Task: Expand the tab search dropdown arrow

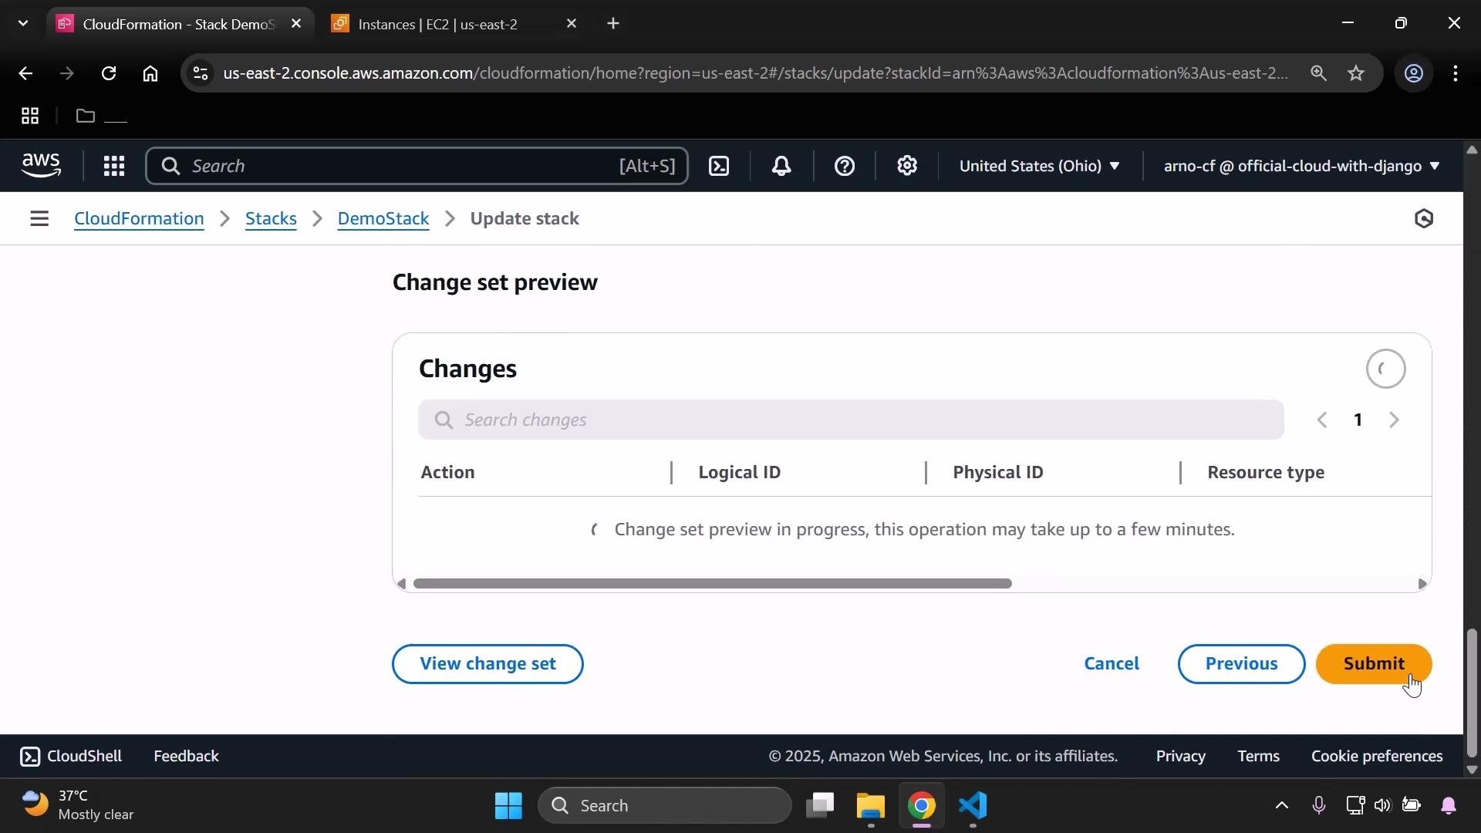Action: (x=23, y=24)
